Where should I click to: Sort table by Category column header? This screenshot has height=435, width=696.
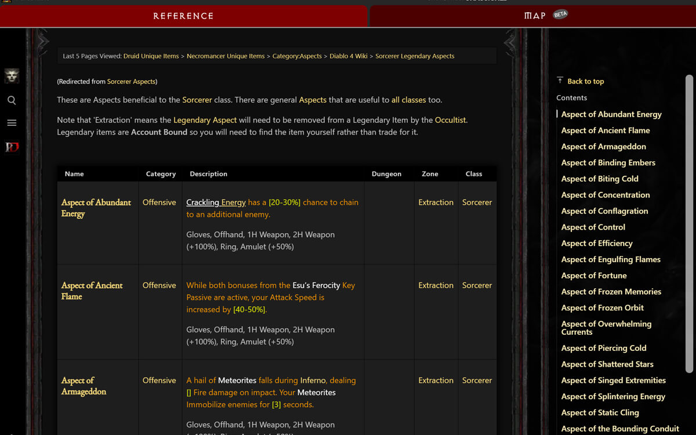(x=161, y=174)
